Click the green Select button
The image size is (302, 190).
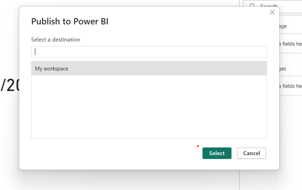[216, 153]
